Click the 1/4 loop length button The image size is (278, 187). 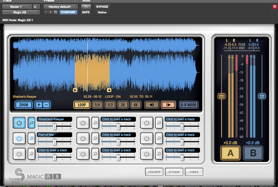pos(97,105)
